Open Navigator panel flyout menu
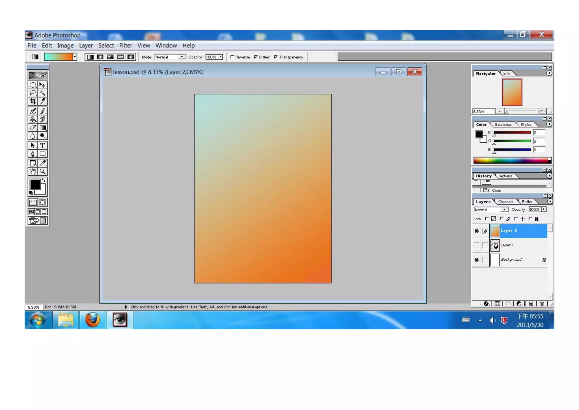This screenshot has height=410, width=579. [549, 73]
